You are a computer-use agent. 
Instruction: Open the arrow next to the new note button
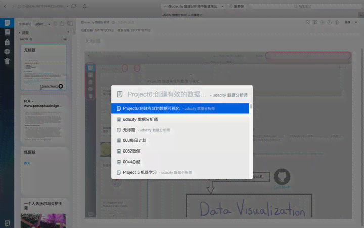coord(223,6)
